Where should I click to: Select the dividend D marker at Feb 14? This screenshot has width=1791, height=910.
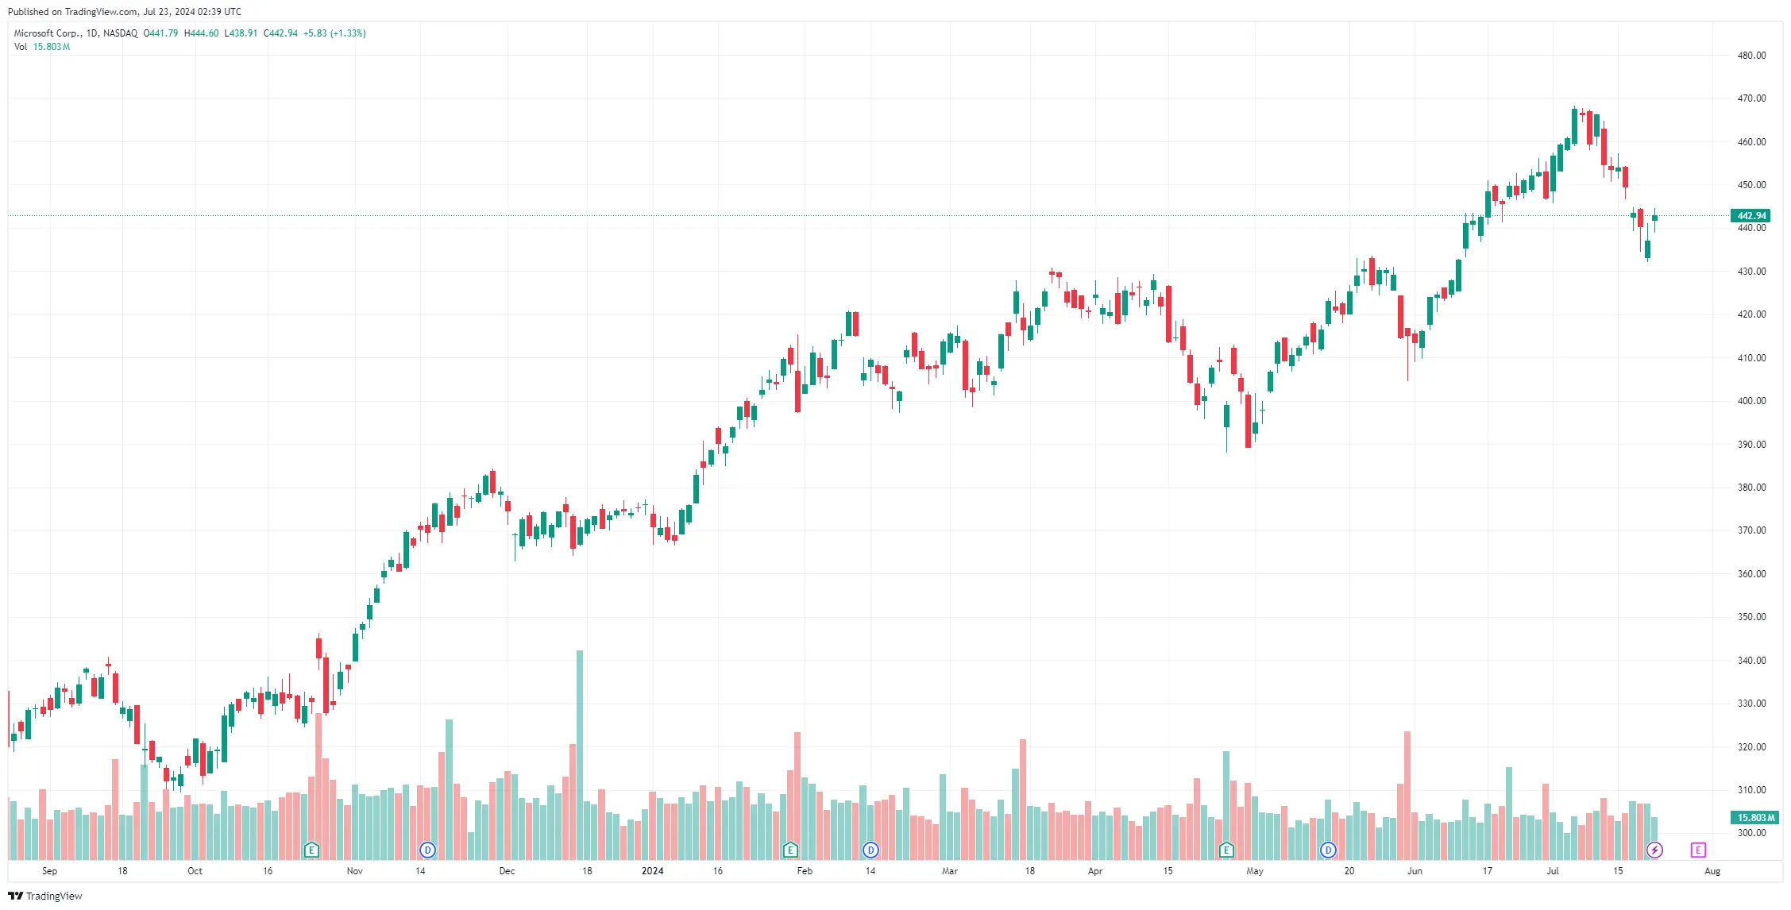click(x=870, y=850)
